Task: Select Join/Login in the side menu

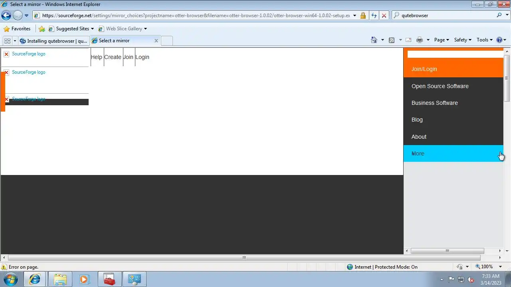Action: pos(454,69)
